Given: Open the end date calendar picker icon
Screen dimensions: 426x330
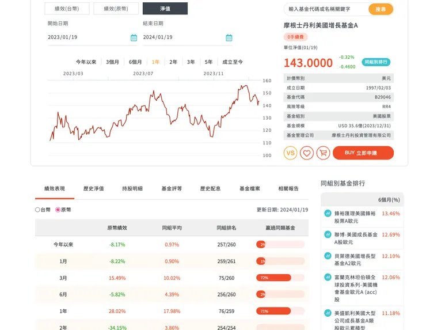Looking at the screenshot, I should click(229, 38).
